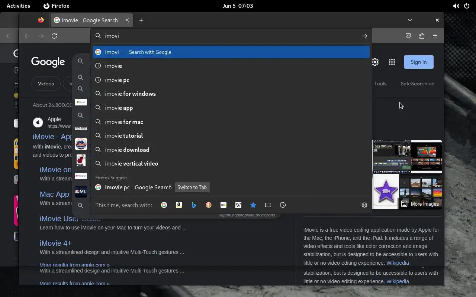Open the system power menu
476x297 pixels.
[x=467, y=6]
